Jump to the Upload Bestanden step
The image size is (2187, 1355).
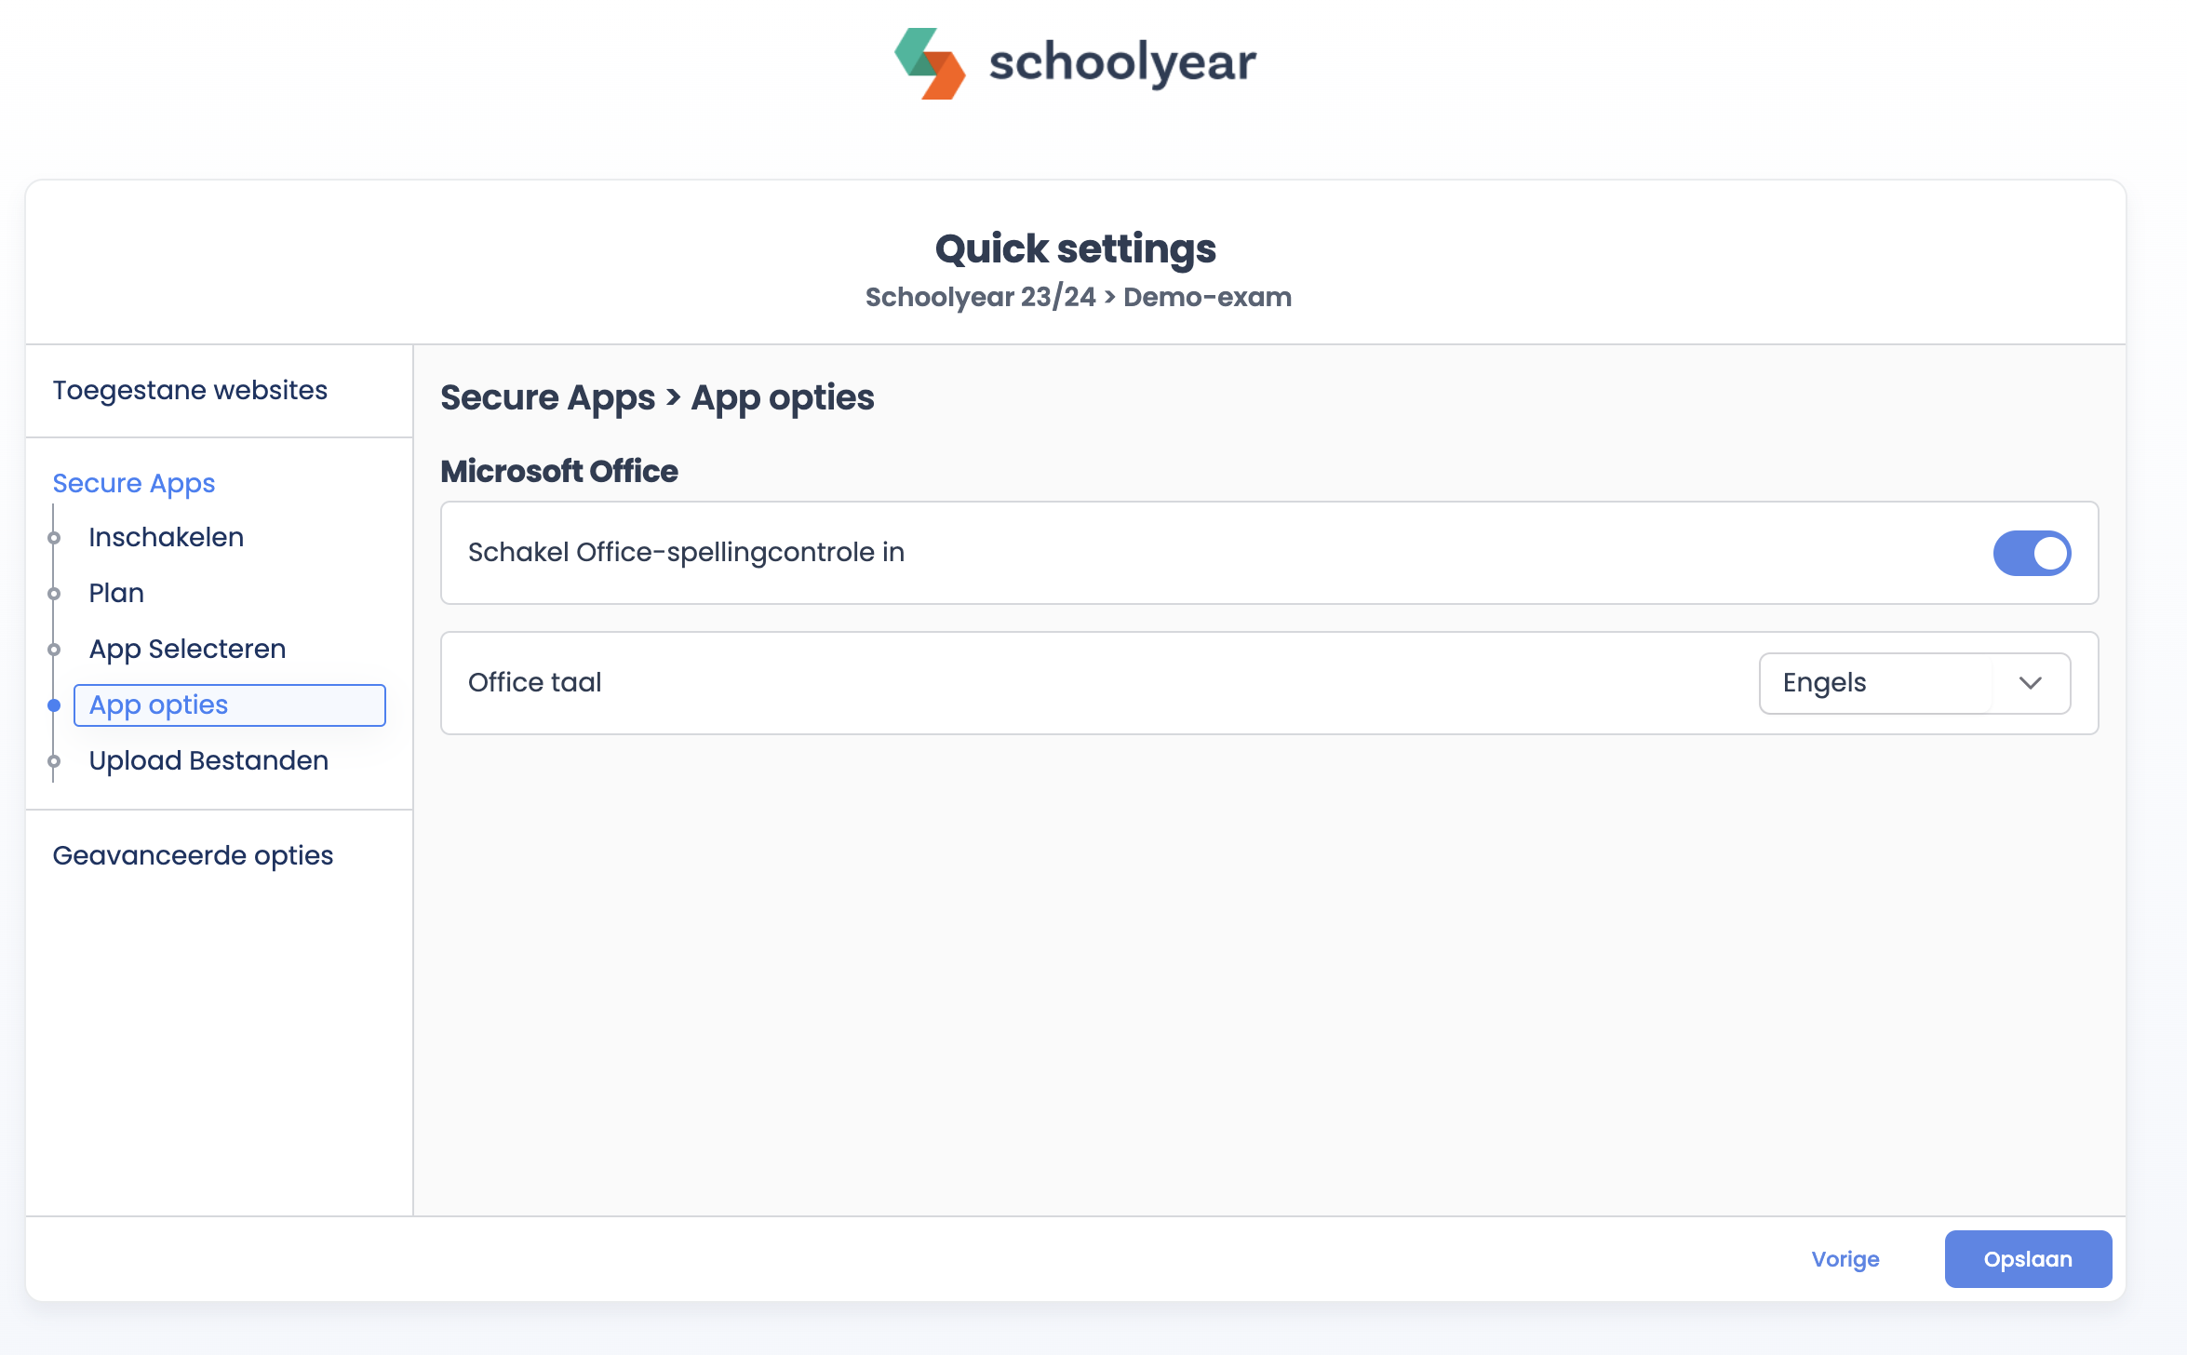pos(208,760)
